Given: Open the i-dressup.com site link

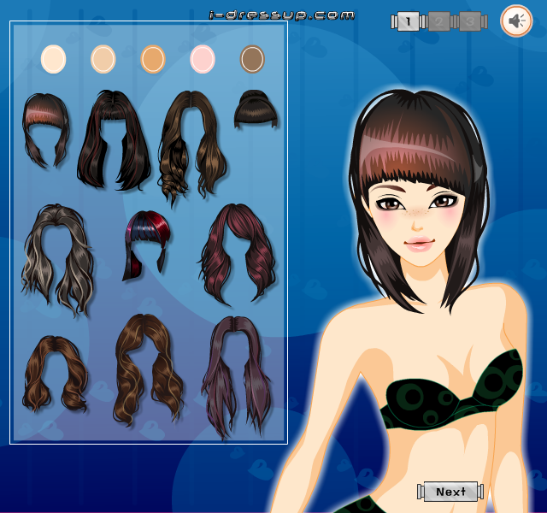Looking at the screenshot, I should click(x=282, y=15).
